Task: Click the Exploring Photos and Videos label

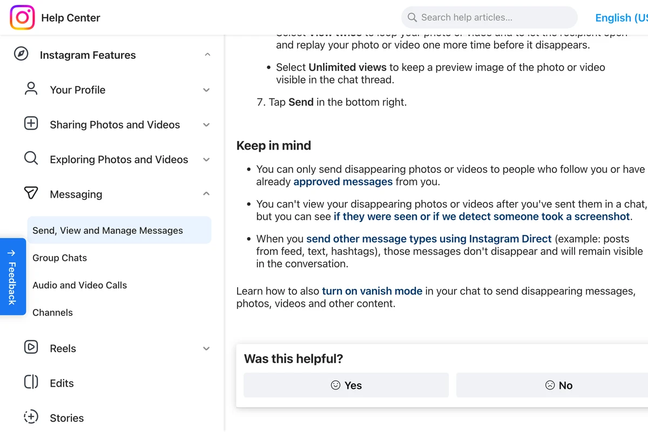Action: (x=119, y=160)
